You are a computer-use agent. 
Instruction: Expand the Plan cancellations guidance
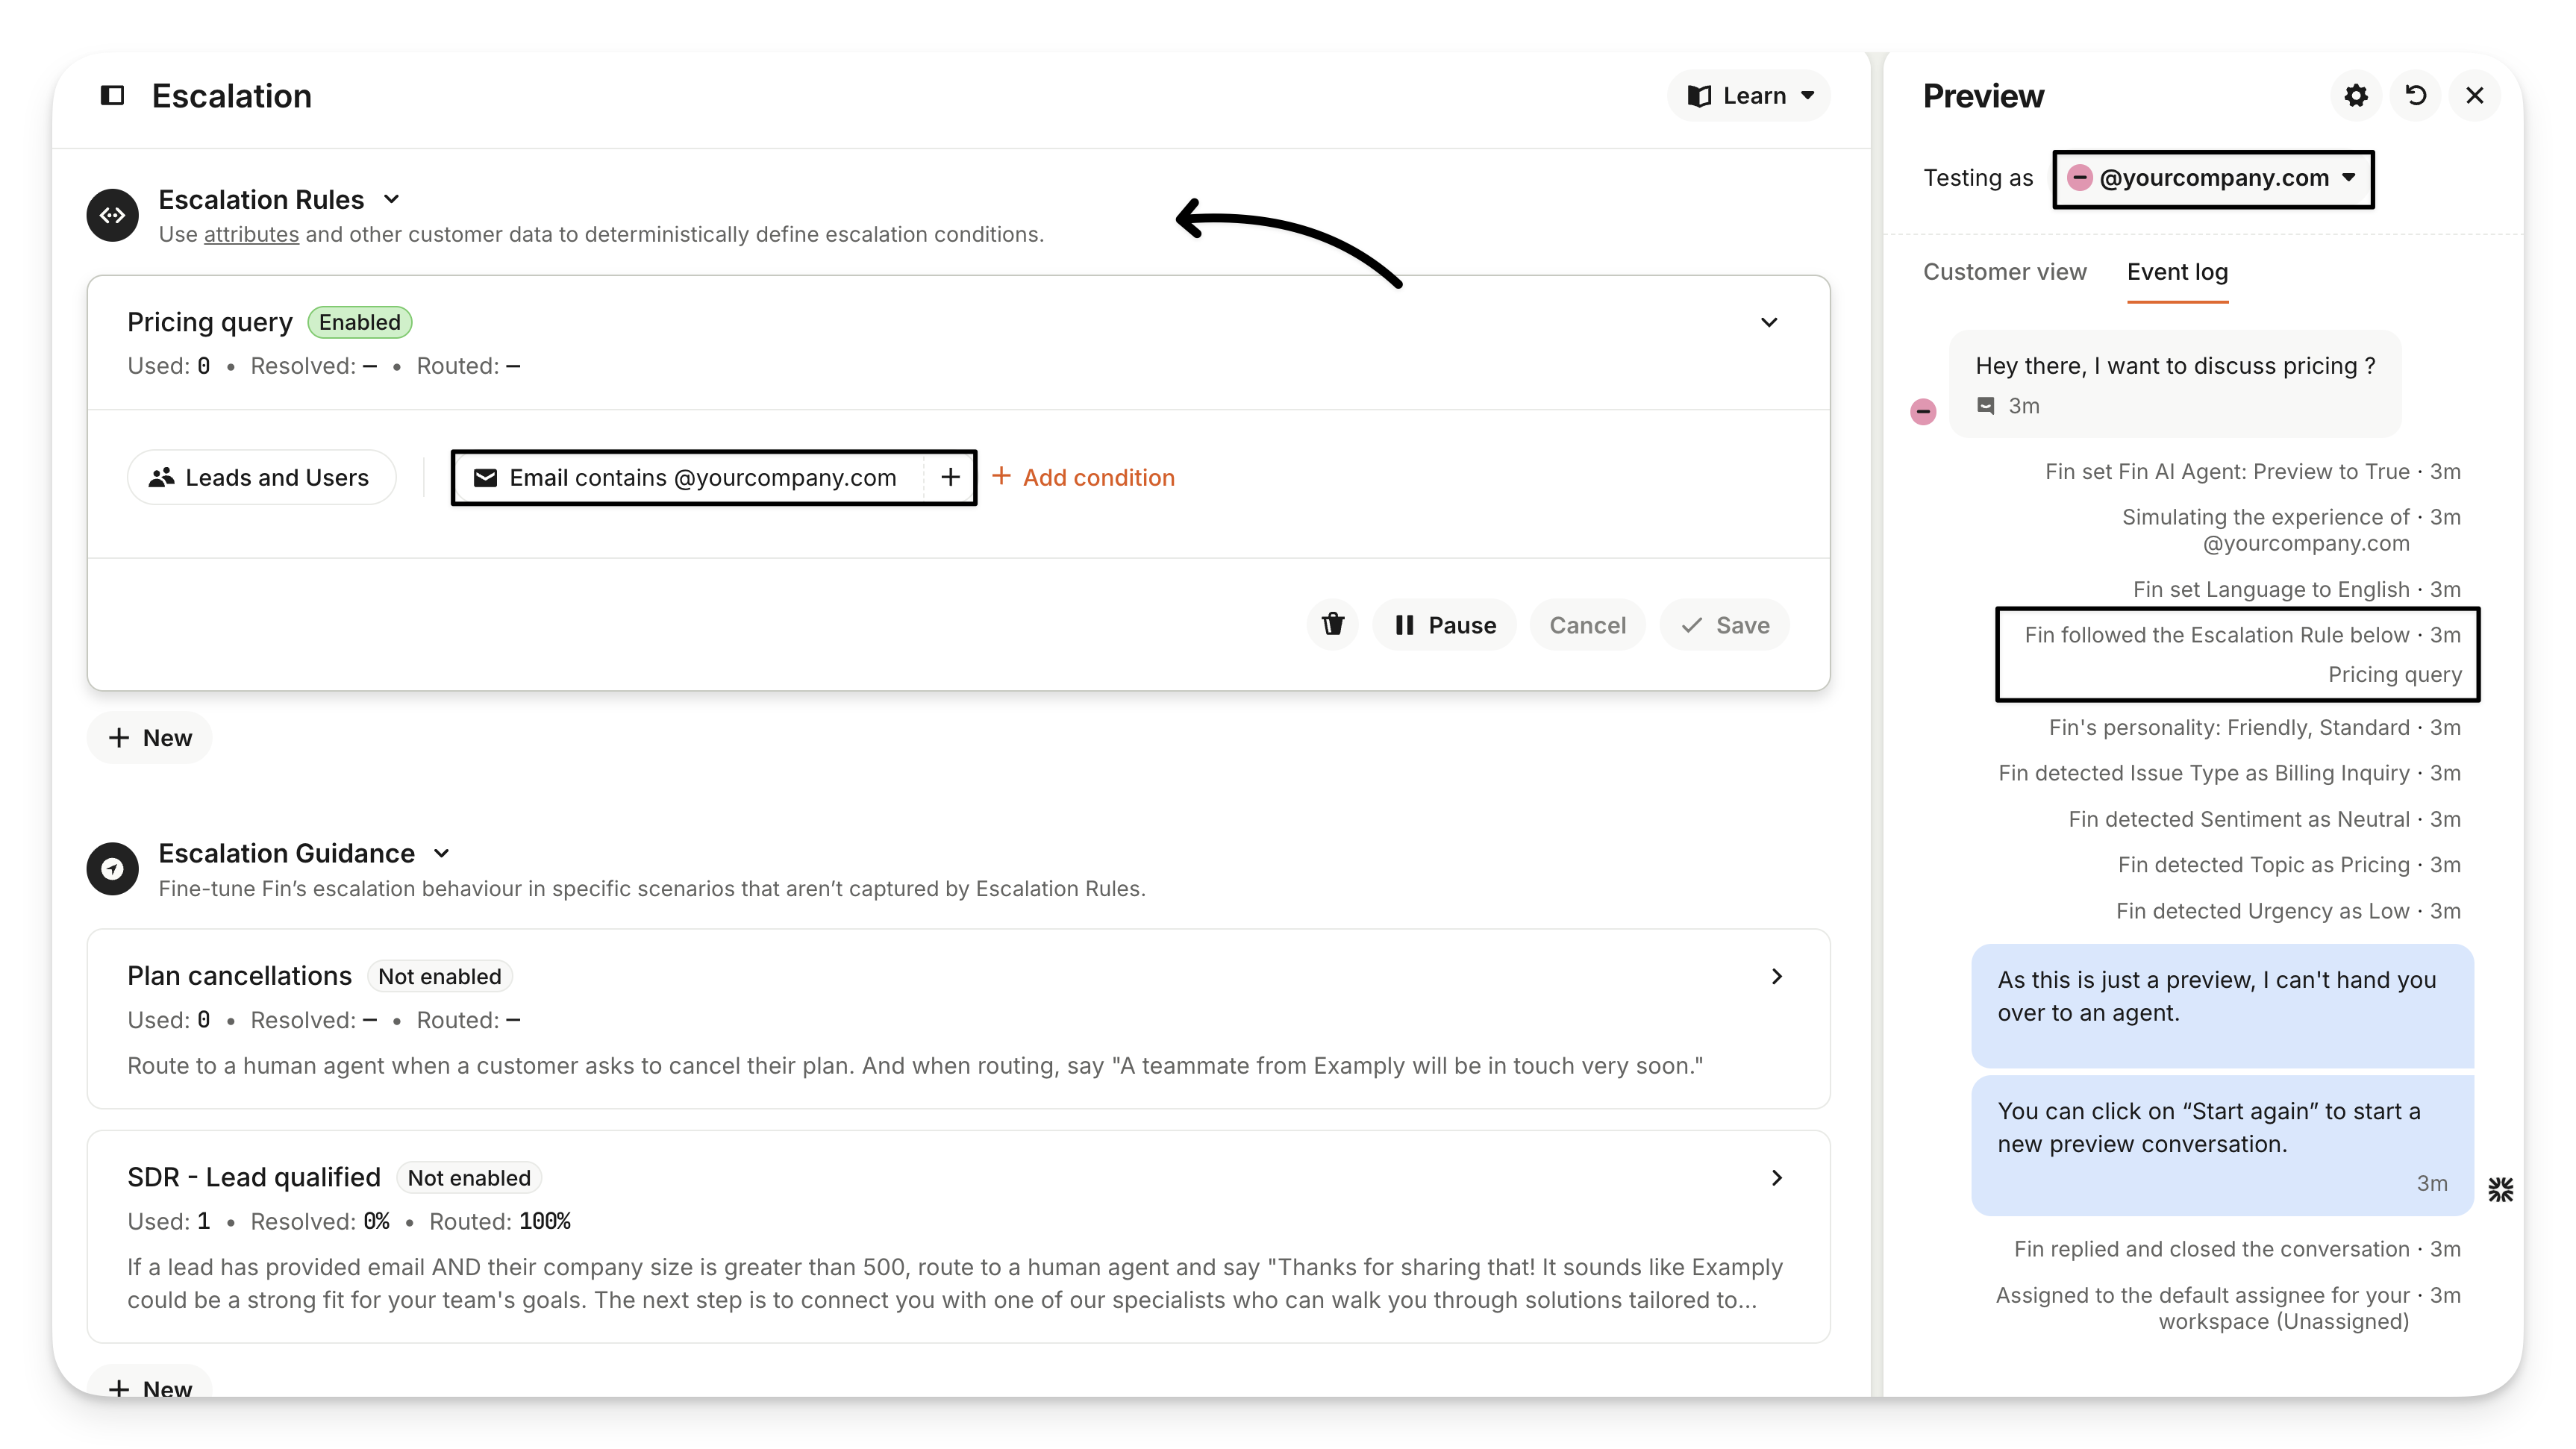pyautogui.click(x=1776, y=977)
